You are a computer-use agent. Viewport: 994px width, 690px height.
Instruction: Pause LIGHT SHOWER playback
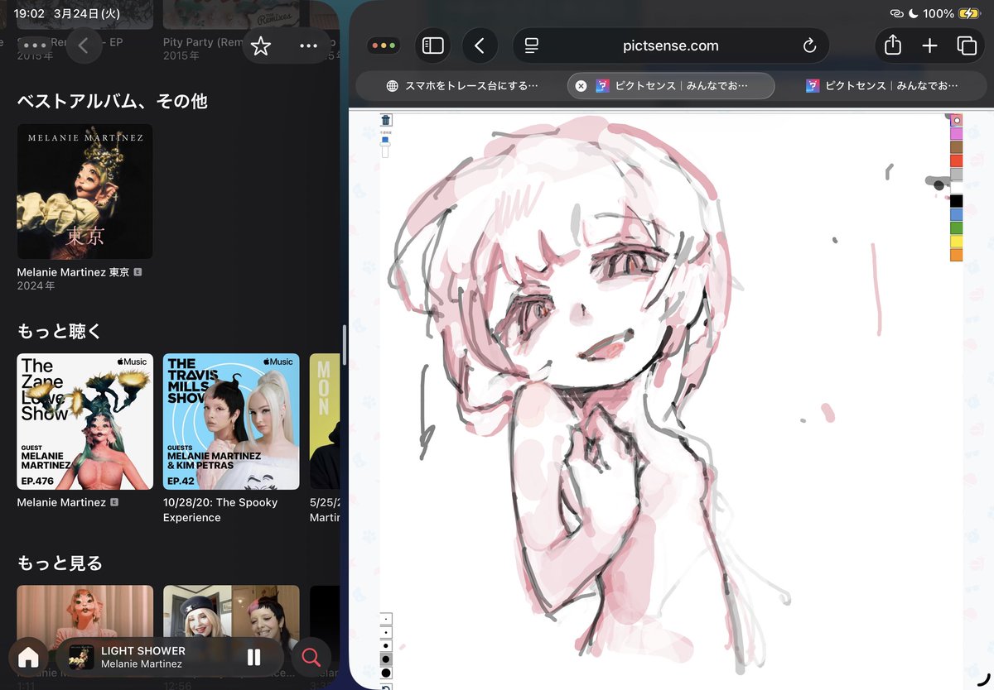tap(253, 657)
